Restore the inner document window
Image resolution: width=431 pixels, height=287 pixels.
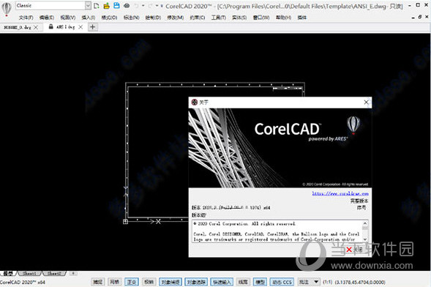click(419, 17)
